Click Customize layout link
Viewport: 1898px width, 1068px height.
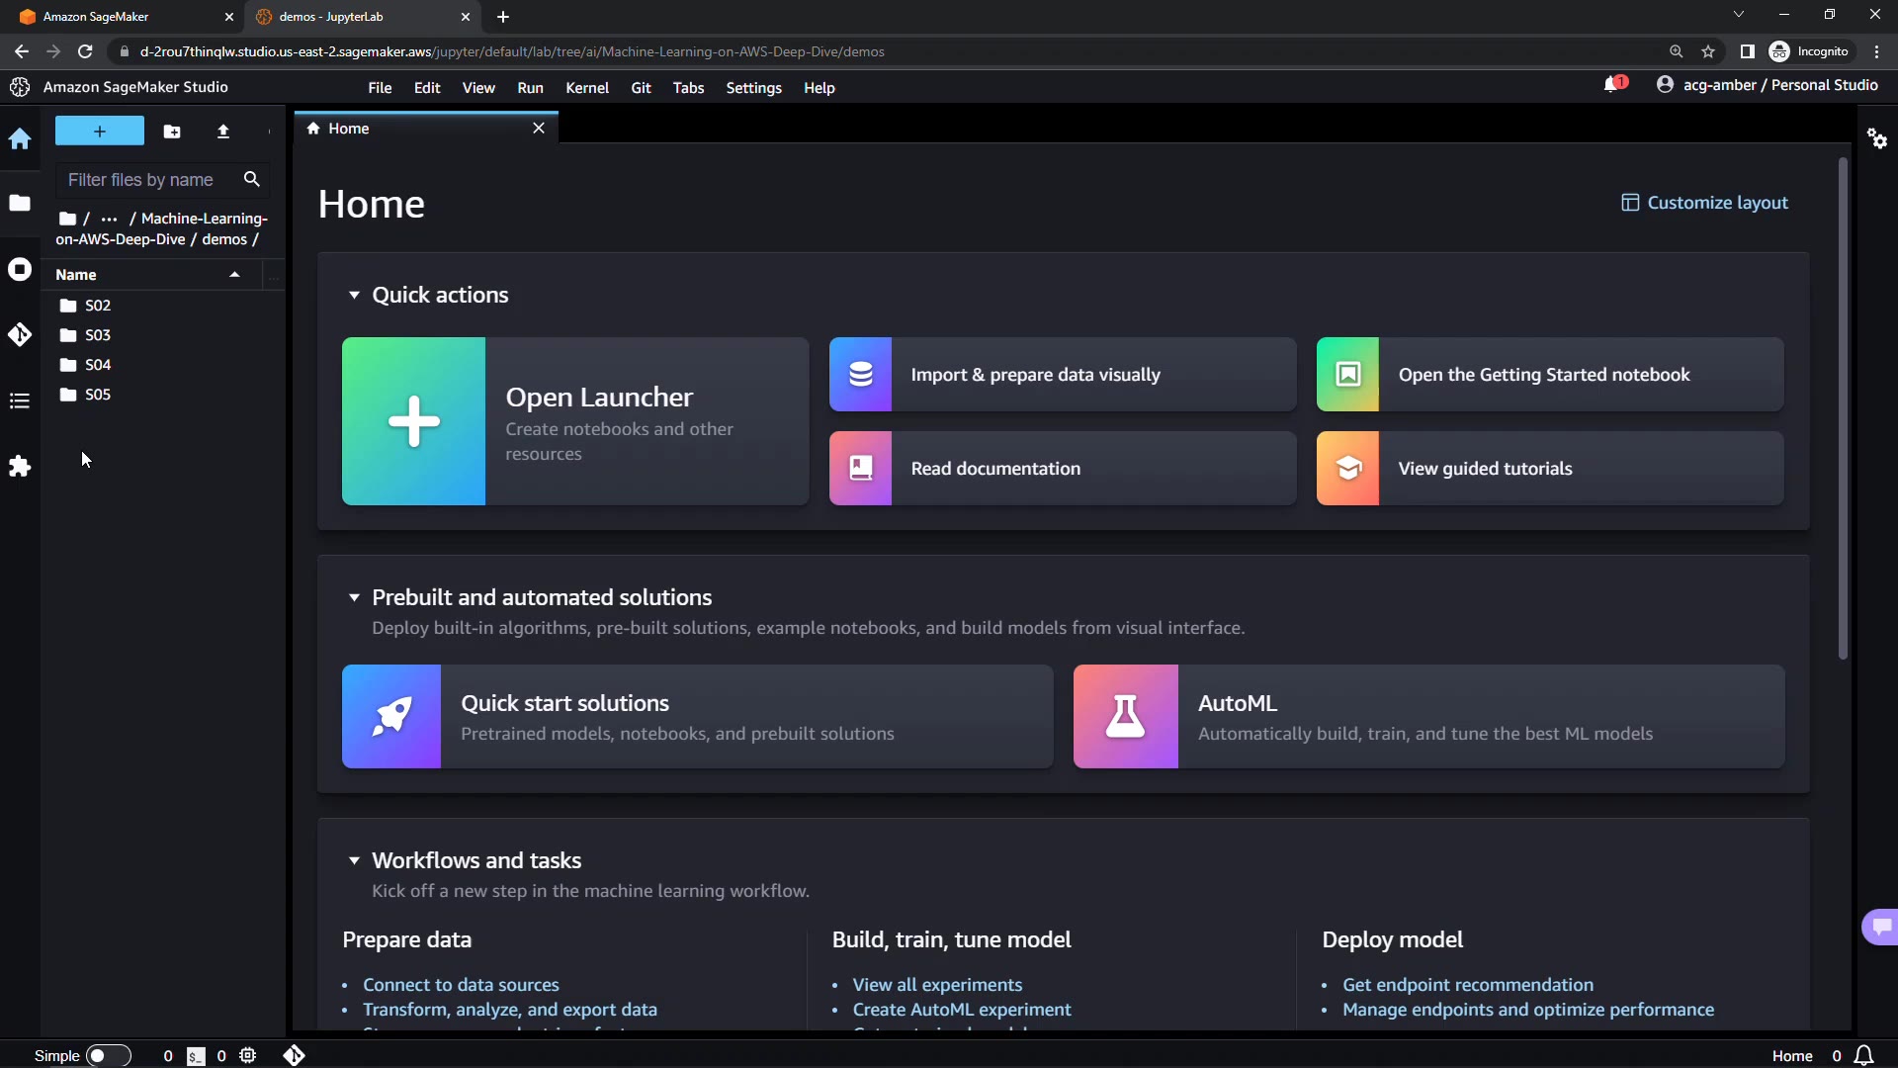(x=1704, y=203)
